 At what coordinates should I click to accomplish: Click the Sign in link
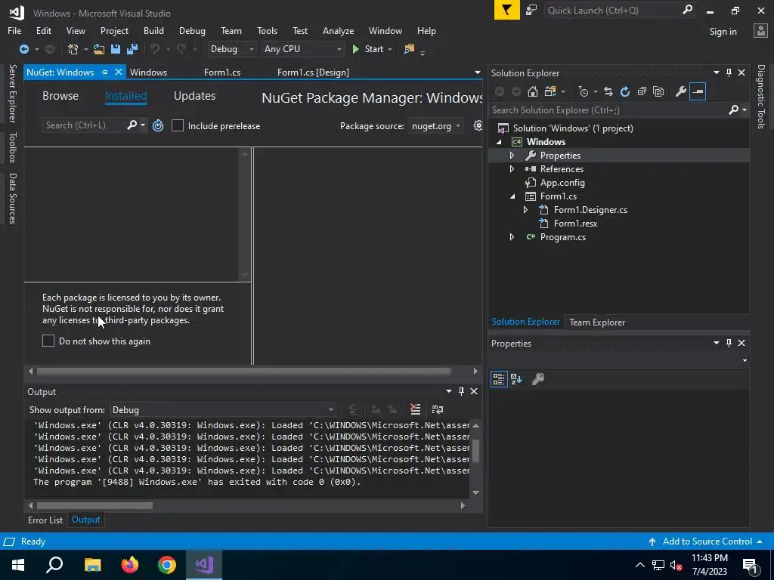point(723,32)
